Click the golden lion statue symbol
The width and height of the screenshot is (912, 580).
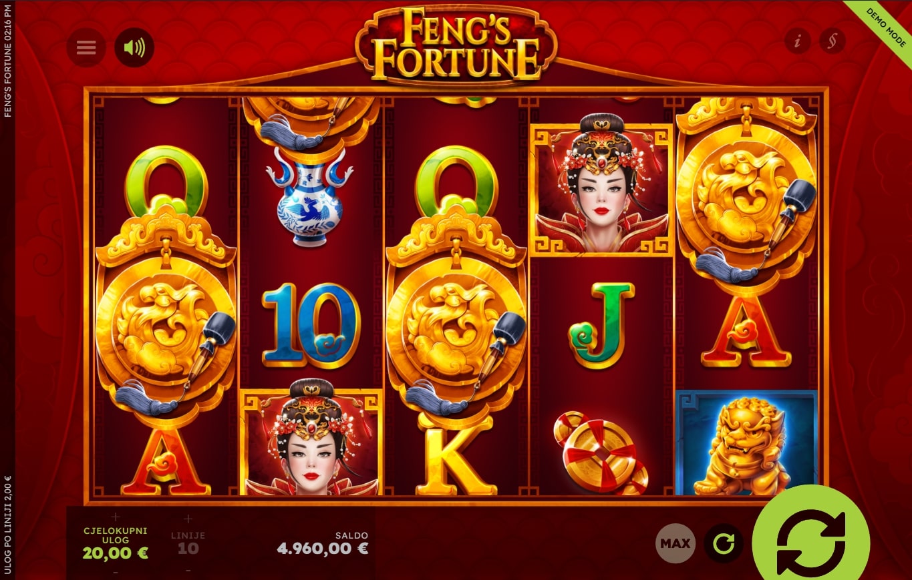coord(747,443)
